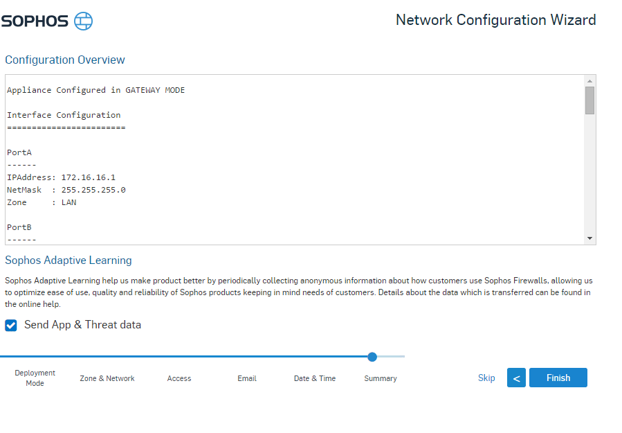The image size is (622, 433).
Task: Click the Network Configuration Wizard title
Action: point(495,20)
